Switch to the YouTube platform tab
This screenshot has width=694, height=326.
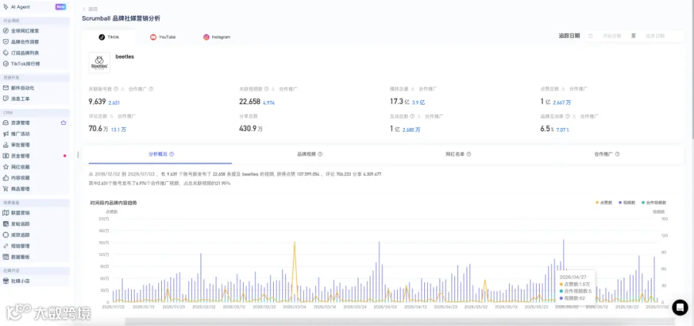pos(163,37)
